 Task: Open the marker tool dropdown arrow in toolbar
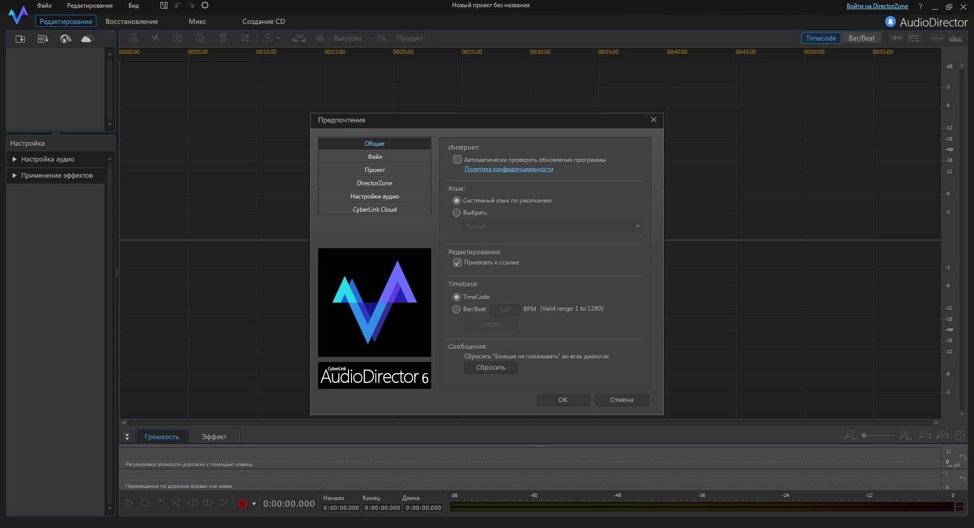tap(279, 39)
